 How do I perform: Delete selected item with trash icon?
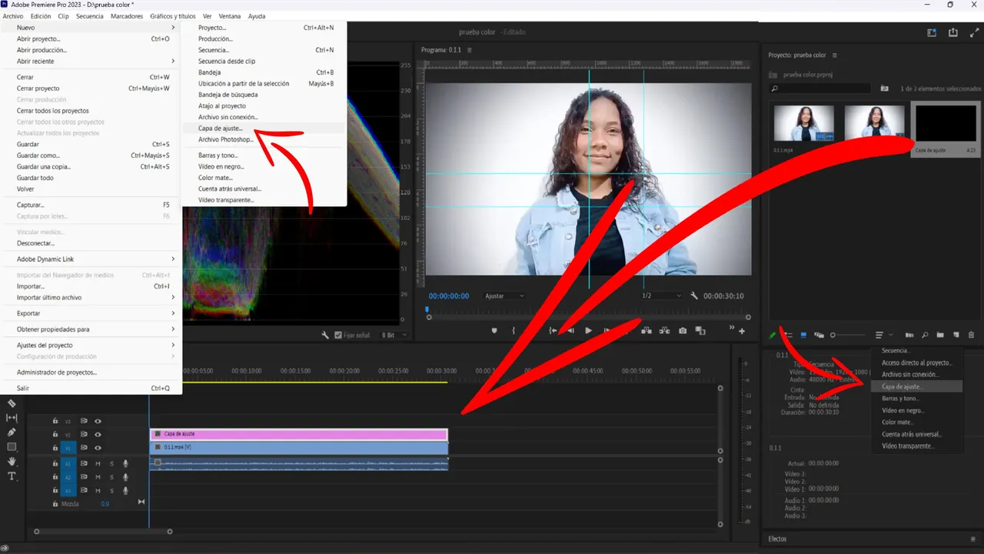[971, 335]
